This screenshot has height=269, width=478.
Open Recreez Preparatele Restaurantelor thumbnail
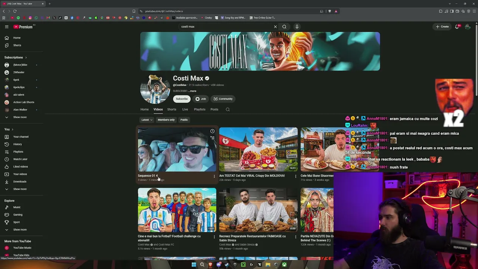(x=258, y=210)
